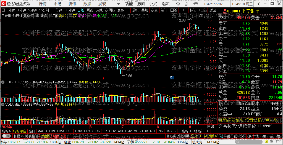This screenshot has width=283, height=145.
Task: Open F10 company info
Action: (184, 10)
